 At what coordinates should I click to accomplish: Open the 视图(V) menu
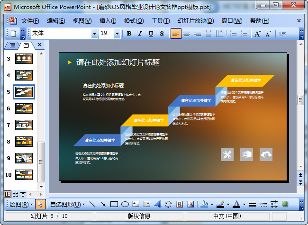tap(82, 21)
